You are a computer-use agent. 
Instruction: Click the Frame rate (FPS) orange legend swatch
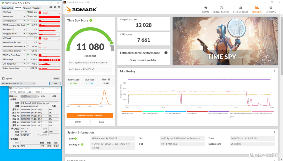click(x=132, y=111)
